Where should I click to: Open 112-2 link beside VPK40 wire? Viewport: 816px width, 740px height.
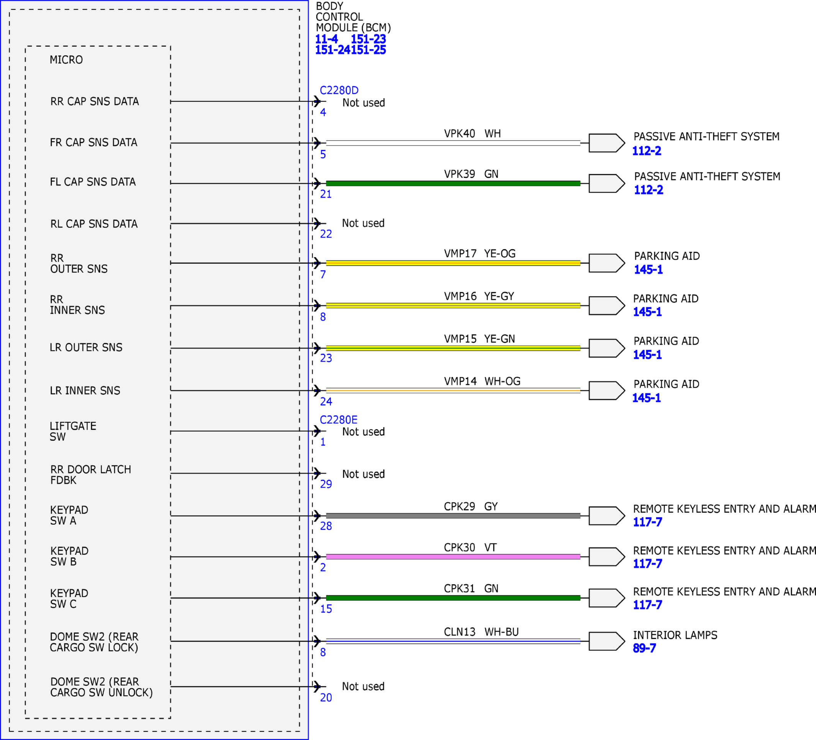click(647, 151)
